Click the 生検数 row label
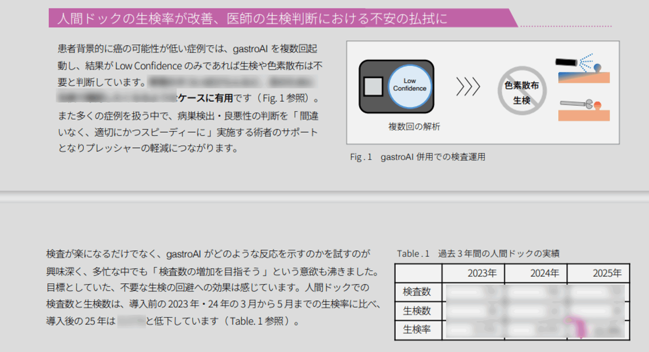 click(417, 311)
